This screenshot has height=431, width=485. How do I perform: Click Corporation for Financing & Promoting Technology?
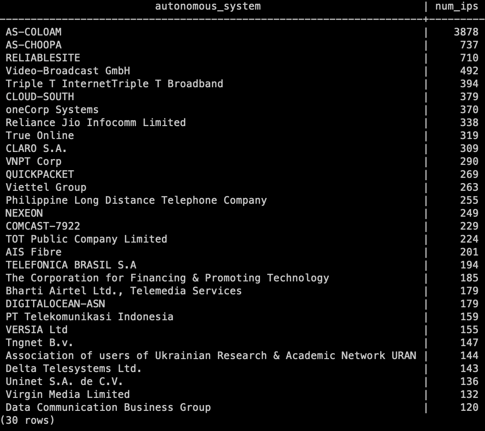pos(180,278)
